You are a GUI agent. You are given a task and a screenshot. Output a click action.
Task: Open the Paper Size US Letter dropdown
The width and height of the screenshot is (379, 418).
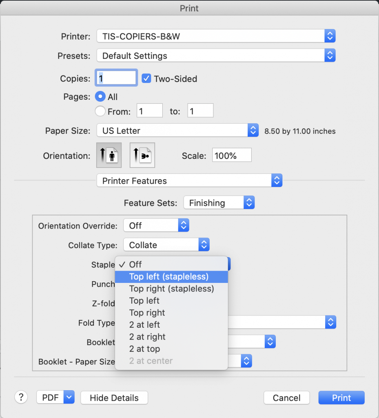coord(177,131)
